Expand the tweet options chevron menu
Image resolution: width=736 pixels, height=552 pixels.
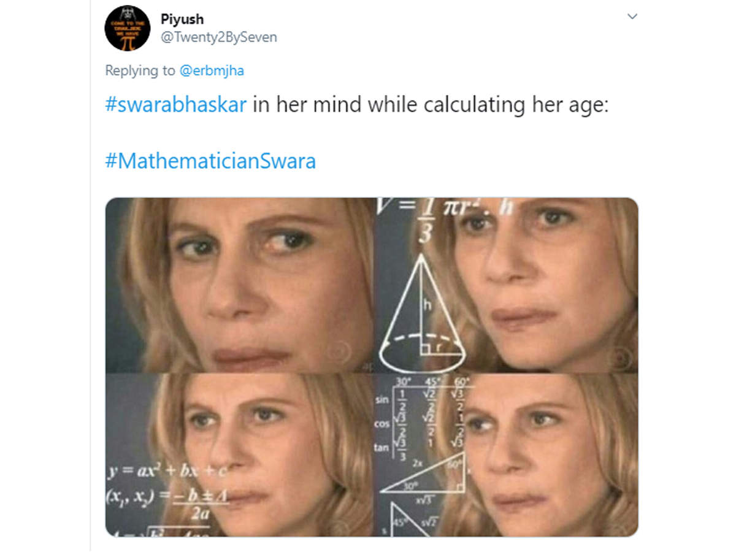tap(632, 17)
